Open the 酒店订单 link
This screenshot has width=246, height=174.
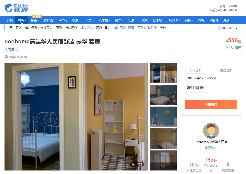tap(230, 28)
